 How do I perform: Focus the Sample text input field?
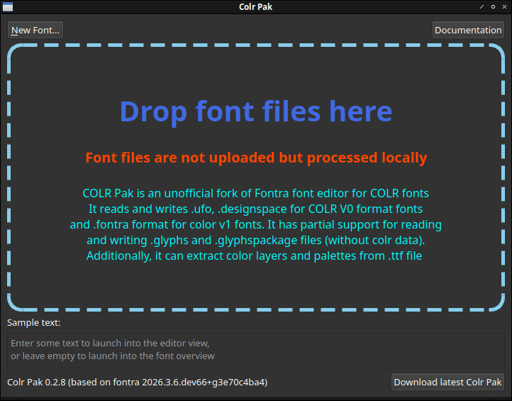256,351
